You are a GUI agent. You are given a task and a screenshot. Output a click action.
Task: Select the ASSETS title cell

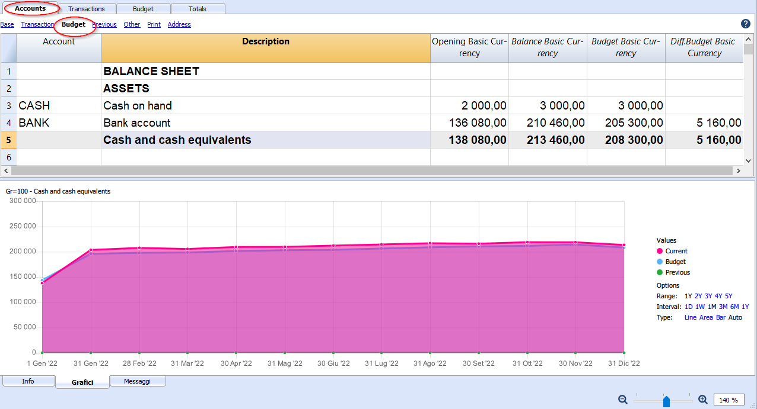click(x=266, y=88)
